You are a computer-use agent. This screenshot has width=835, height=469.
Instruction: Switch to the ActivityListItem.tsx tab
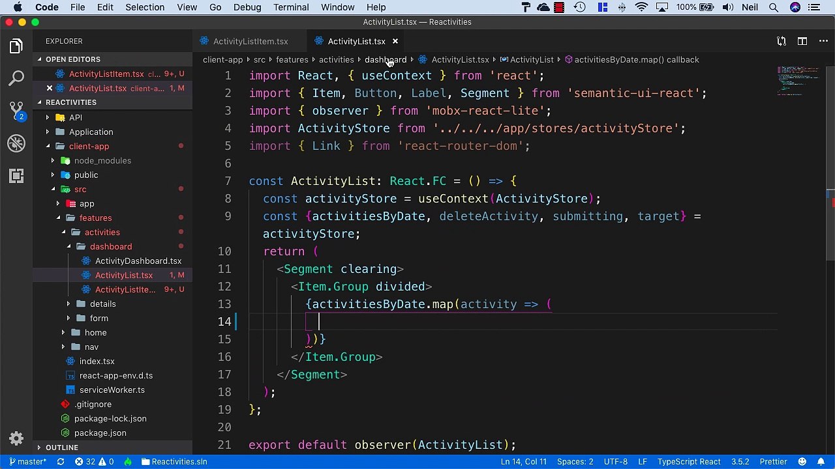pyautogui.click(x=250, y=41)
